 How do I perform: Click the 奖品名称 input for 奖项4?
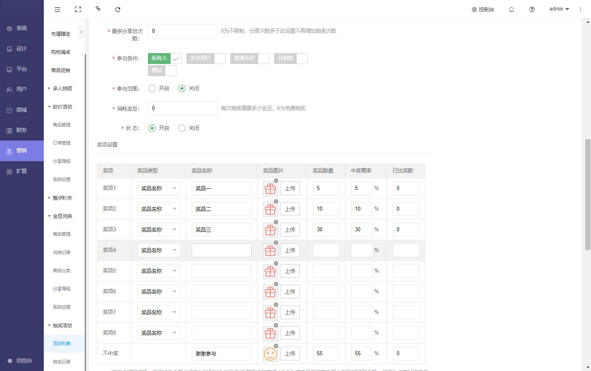click(x=221, y=250)
